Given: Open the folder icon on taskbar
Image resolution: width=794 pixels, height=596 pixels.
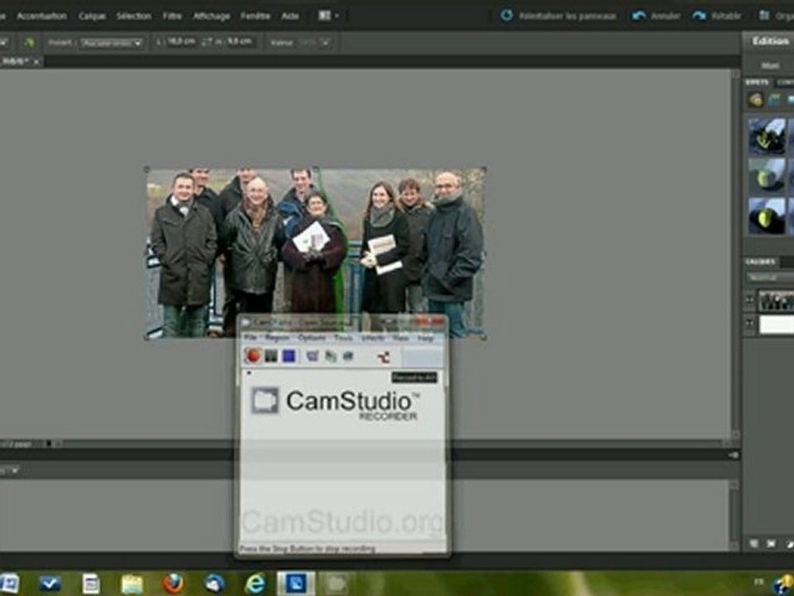Looking at the screenshot, I should [132, 584].
